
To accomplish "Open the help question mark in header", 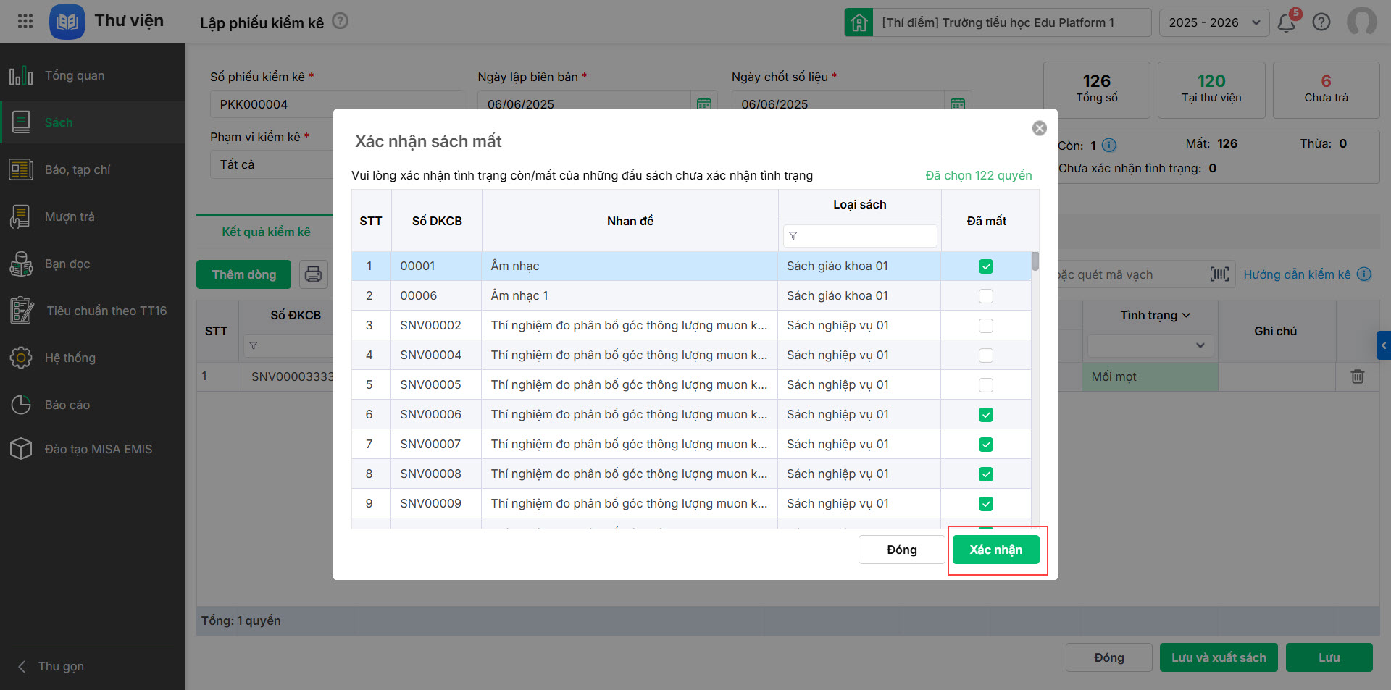I will coord(1321,22).
